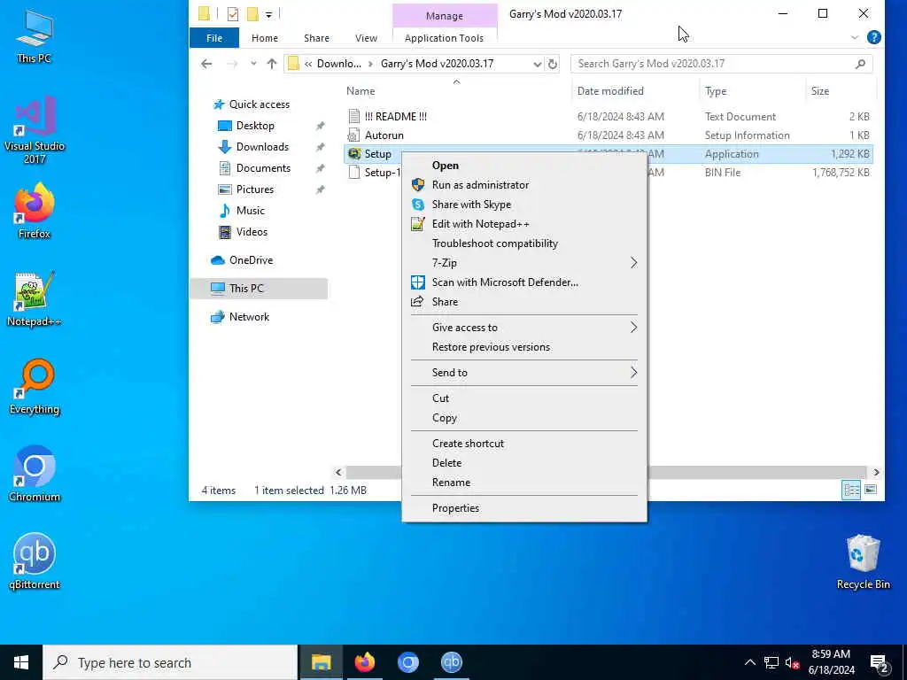This screenshot has height=680, width=907.
Task: Click qBittorrent icon in taskbar
Action: tap(451, 662)
